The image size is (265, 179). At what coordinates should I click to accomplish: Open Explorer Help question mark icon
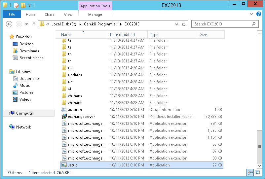(x=259, y=14)
